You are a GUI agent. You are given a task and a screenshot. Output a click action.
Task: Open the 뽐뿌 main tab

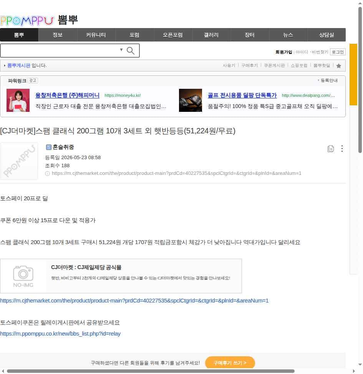pos(19,35)
